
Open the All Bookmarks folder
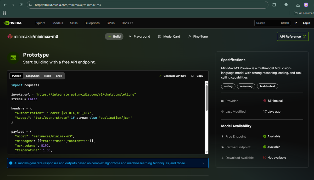point(304,13)
